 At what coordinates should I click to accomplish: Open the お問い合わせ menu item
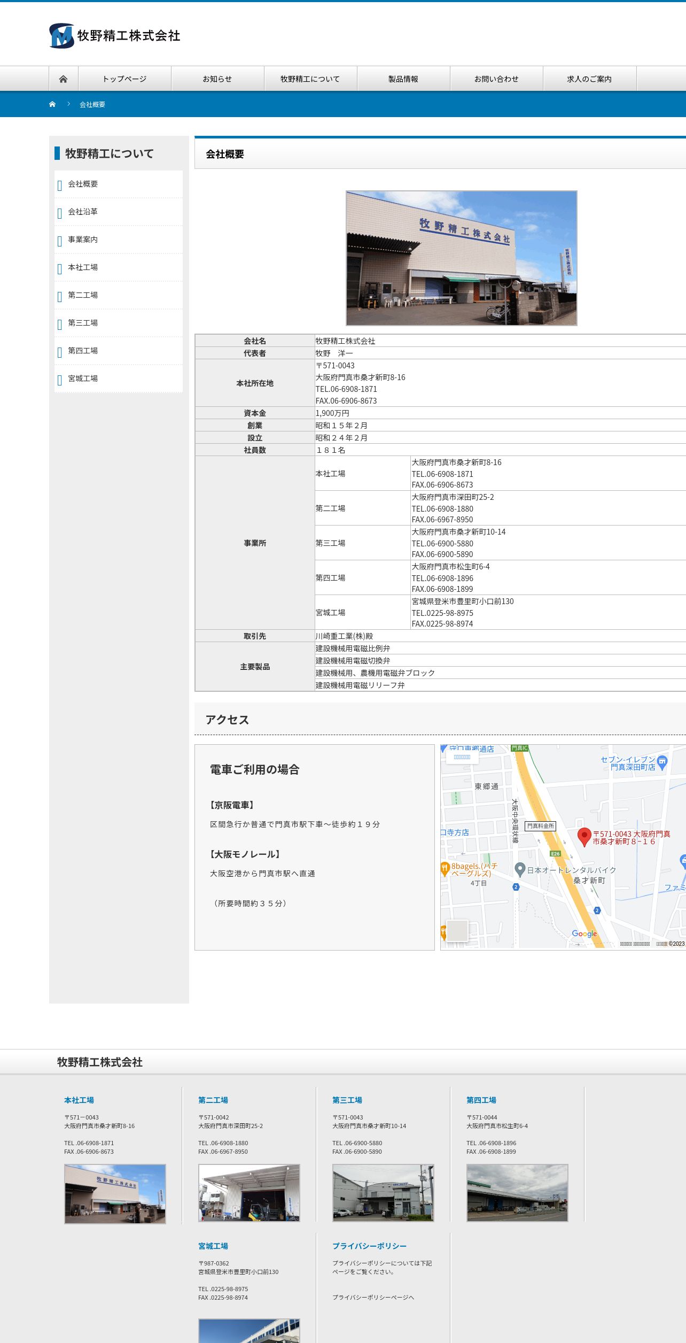[496, 79]
